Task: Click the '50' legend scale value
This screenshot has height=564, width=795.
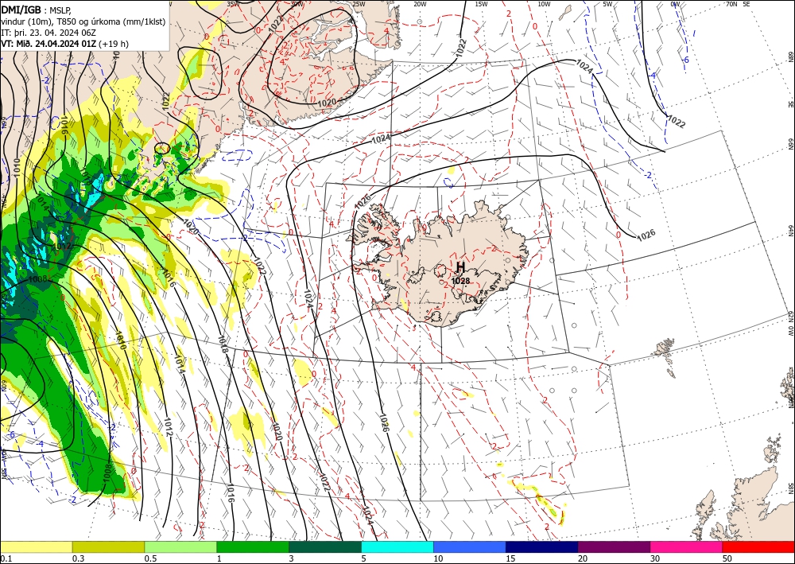Action: tap(727, 558)
